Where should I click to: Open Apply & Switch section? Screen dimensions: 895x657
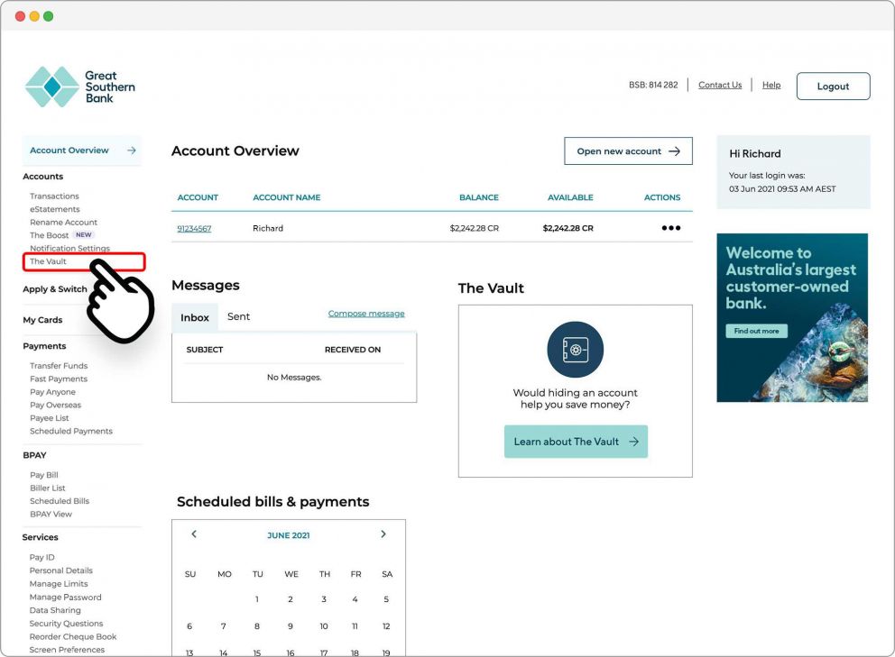click(x=55, y=289)
